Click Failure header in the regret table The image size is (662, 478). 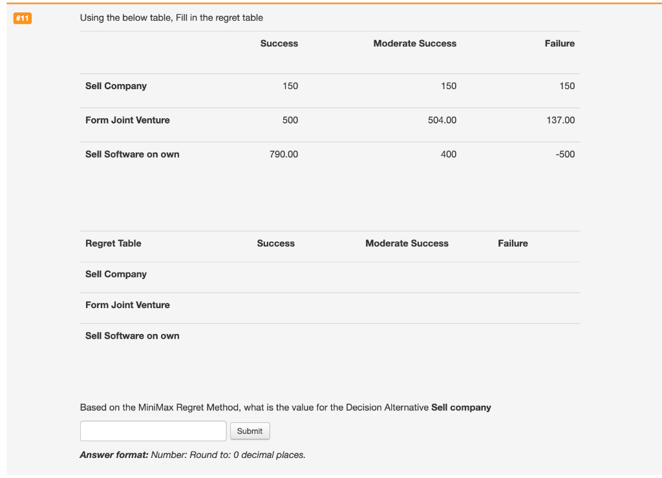tap(513, 244)
